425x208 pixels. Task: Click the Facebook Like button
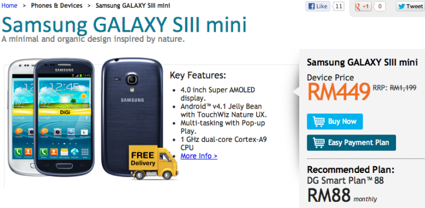[x=318, y=6]
